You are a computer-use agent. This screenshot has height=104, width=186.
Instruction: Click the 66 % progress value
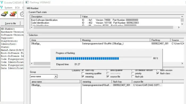pos(155,58)
